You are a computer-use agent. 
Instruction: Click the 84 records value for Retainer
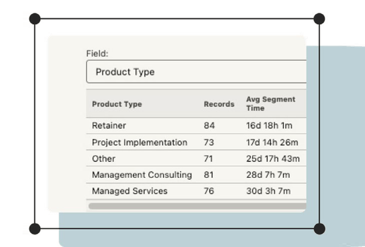(x=209, y=126)
